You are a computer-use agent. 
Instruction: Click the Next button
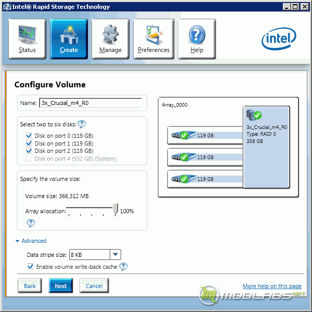[61, 285]
